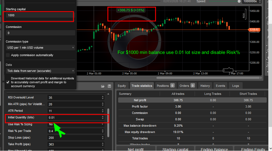The height and width of the screenshot is (151, 272).
Task: Click the orange 5358.62 price label
Action: 254,30
